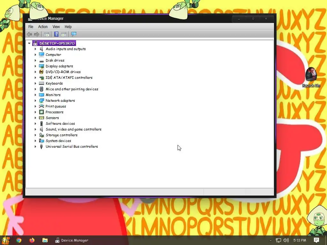Click the Sensors category icon
Viewport: 327px width, 245px height.
click(x=42, y=118)
